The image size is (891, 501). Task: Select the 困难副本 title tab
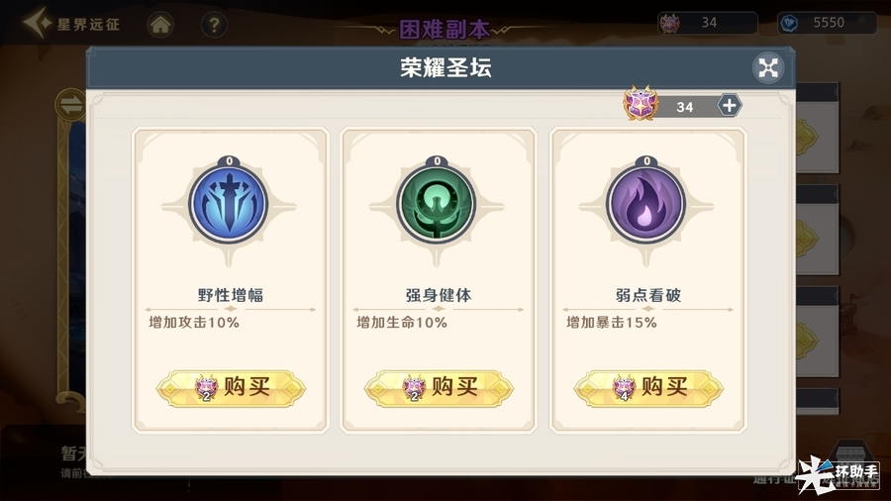[x=445, y=30]
